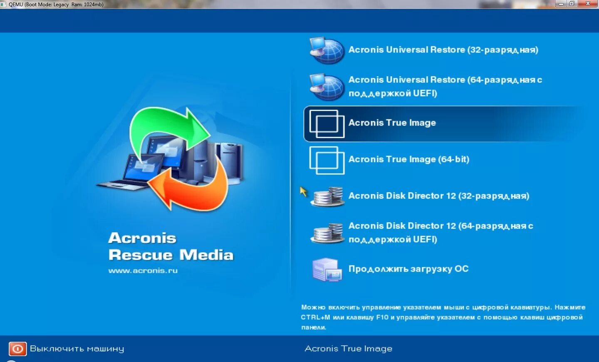Click the disk stack icon for Disk Director 32-разрядная
The height and width of the screenshot is (362, 599).
click(328, 196)
